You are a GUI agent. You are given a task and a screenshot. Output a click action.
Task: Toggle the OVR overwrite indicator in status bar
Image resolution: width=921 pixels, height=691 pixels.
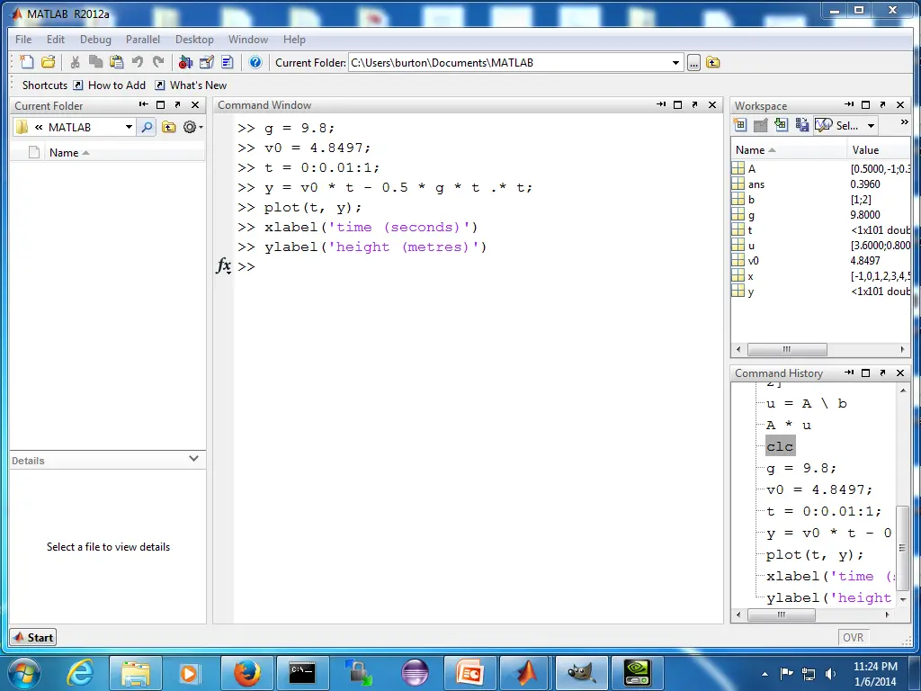[x=853, y=638]
